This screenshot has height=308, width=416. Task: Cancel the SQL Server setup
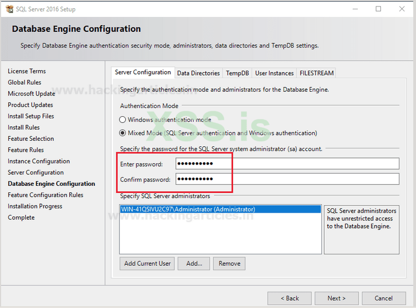384,298
